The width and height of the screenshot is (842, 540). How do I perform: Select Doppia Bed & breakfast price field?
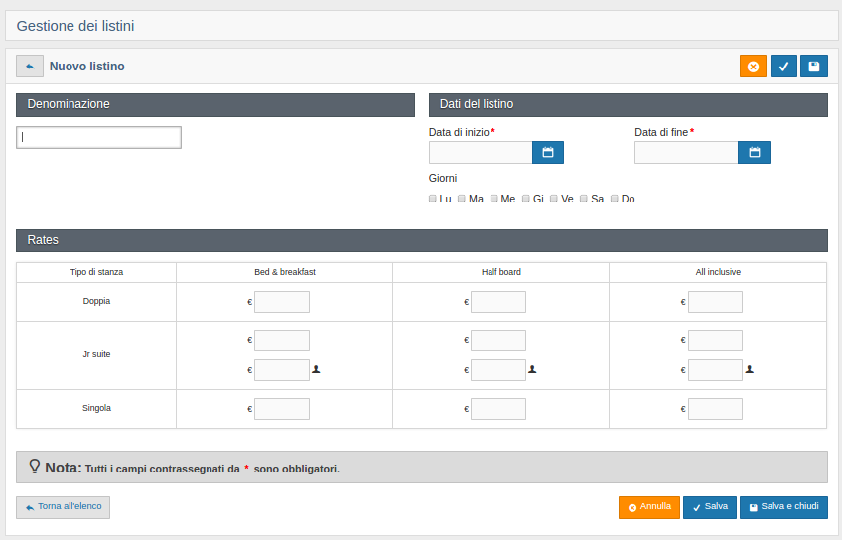[x=282, y=302]
